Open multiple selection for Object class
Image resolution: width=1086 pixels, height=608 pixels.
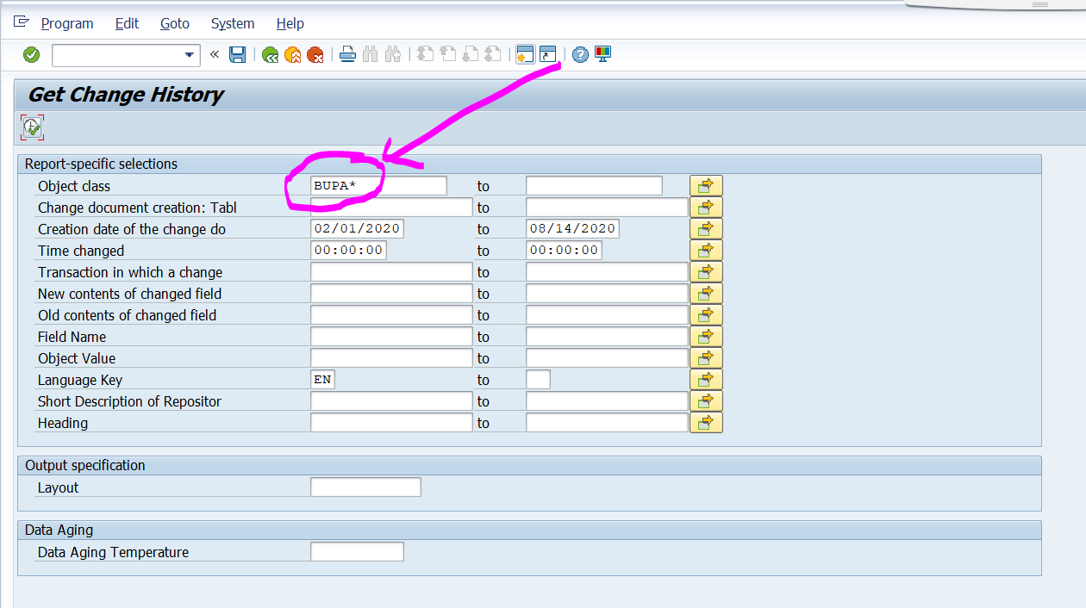point(706,184)
